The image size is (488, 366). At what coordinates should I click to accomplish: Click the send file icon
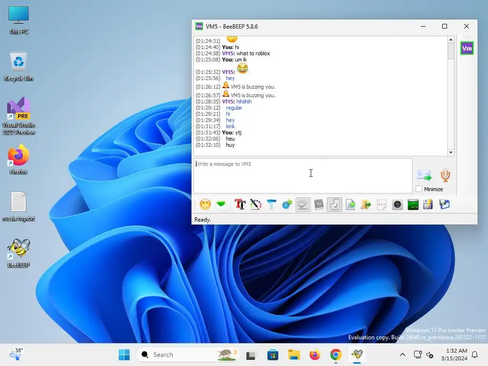[x=350, y=204]
